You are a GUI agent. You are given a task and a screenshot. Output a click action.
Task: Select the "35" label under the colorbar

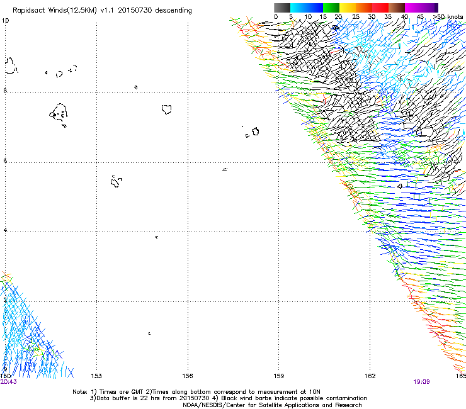388,17
